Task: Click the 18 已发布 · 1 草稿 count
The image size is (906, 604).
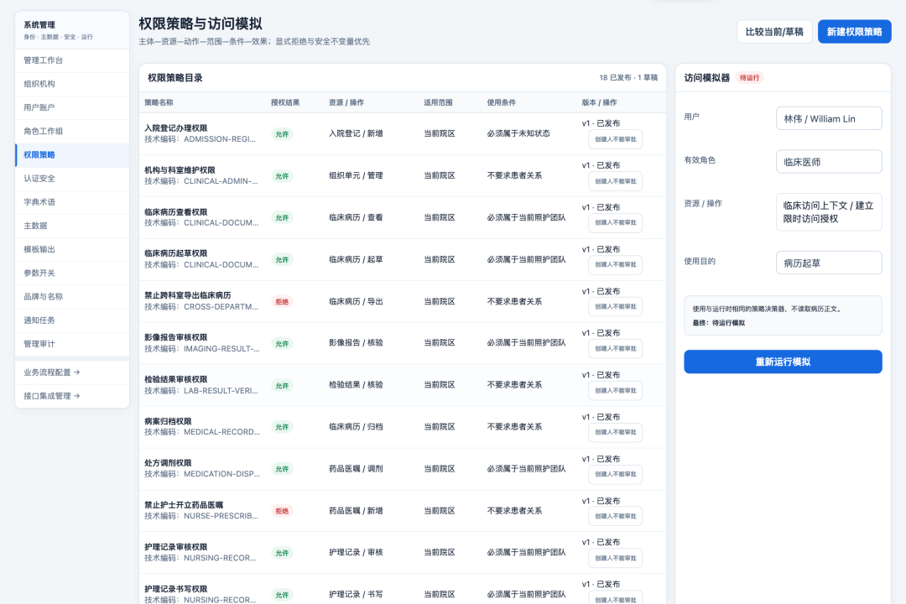Action: click(628, 77)
